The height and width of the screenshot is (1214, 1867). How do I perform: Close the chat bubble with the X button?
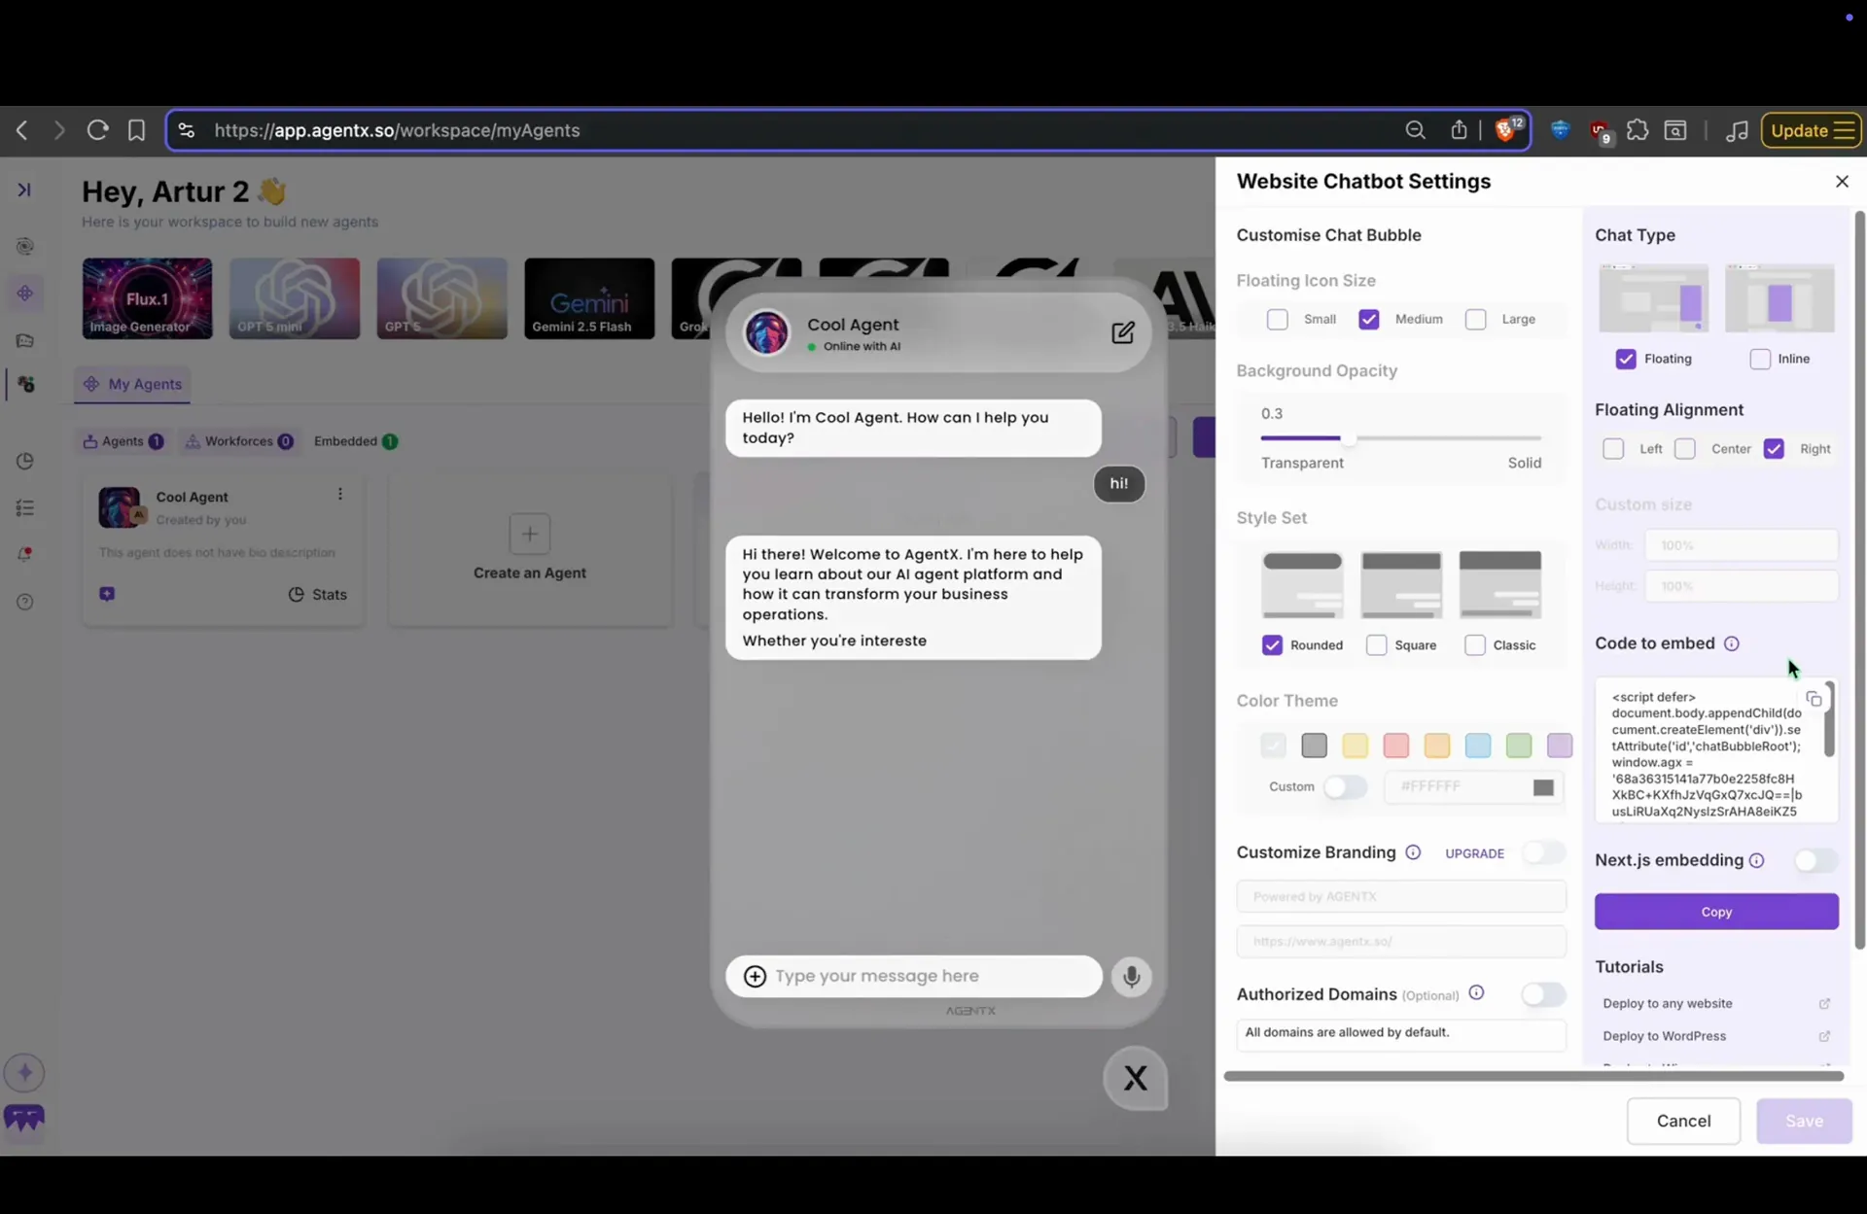1135,1078
